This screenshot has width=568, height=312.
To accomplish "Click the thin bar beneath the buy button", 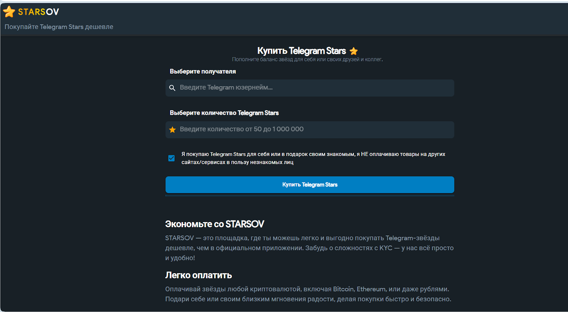I will pyautogui.click(x=310, y=195).
